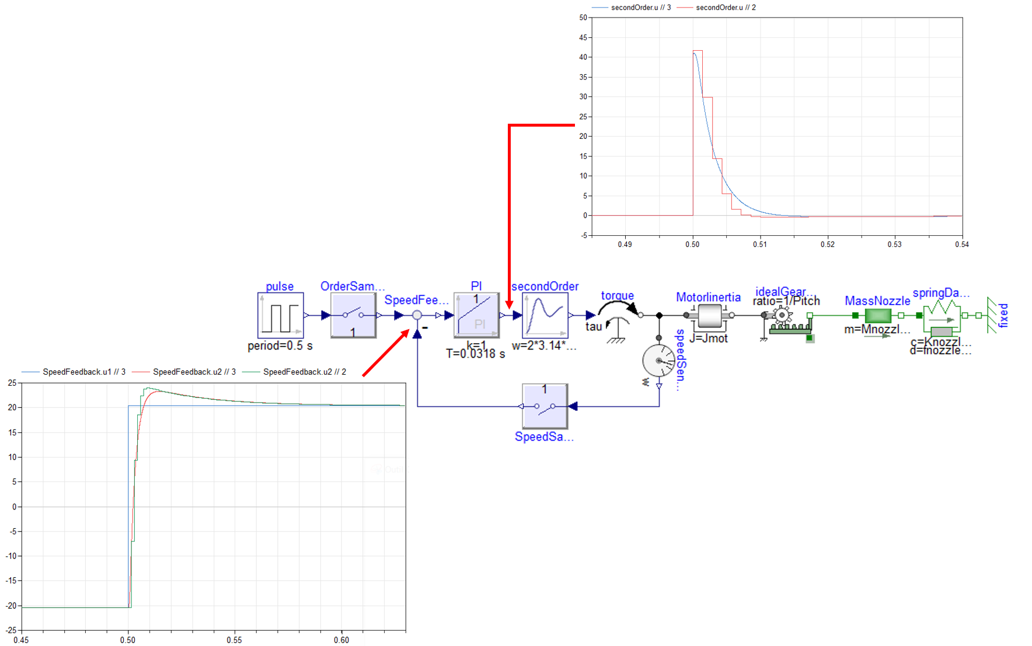Select the SpeedFee... block name label

point(416,300)
